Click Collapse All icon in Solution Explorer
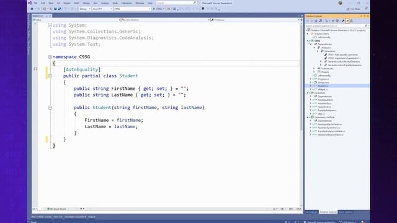The image size is (397, 223). tap(333, 21)
